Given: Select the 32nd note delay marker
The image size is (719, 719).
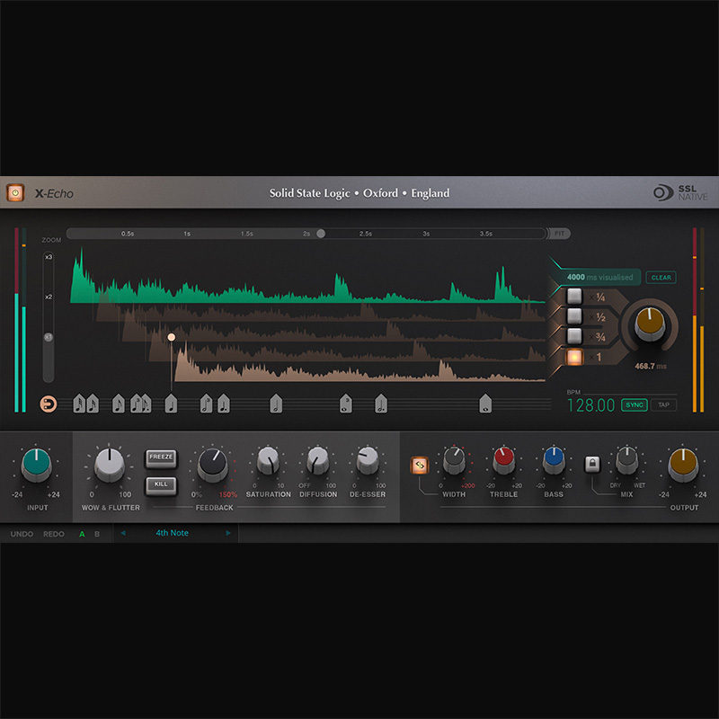Looking at the screenshot, I should [79, 404].
